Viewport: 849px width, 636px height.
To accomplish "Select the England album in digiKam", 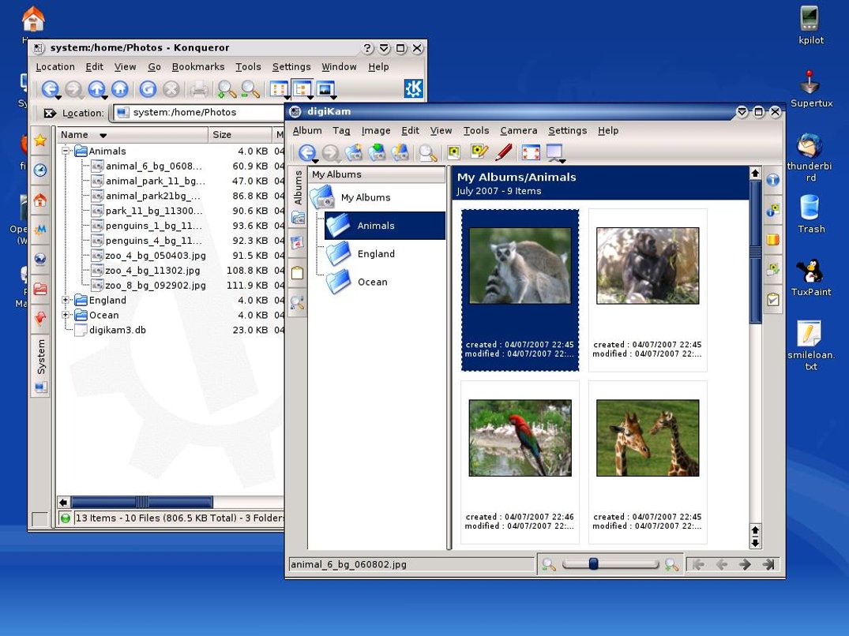I will [x=376, y=253].
